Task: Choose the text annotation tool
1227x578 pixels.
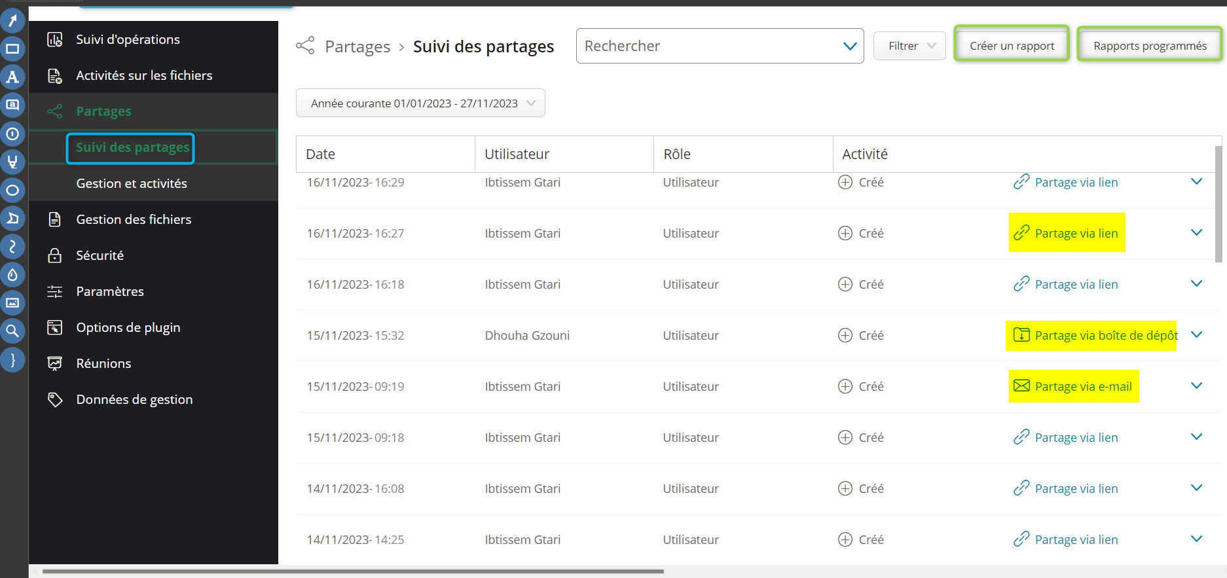Action: 12,77
